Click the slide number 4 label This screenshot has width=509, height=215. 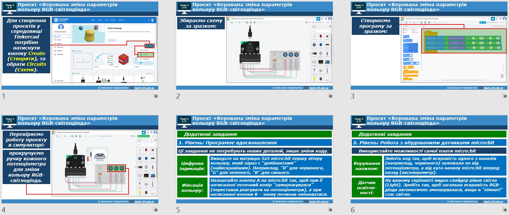pyautogui.click(x=4, y=210)
